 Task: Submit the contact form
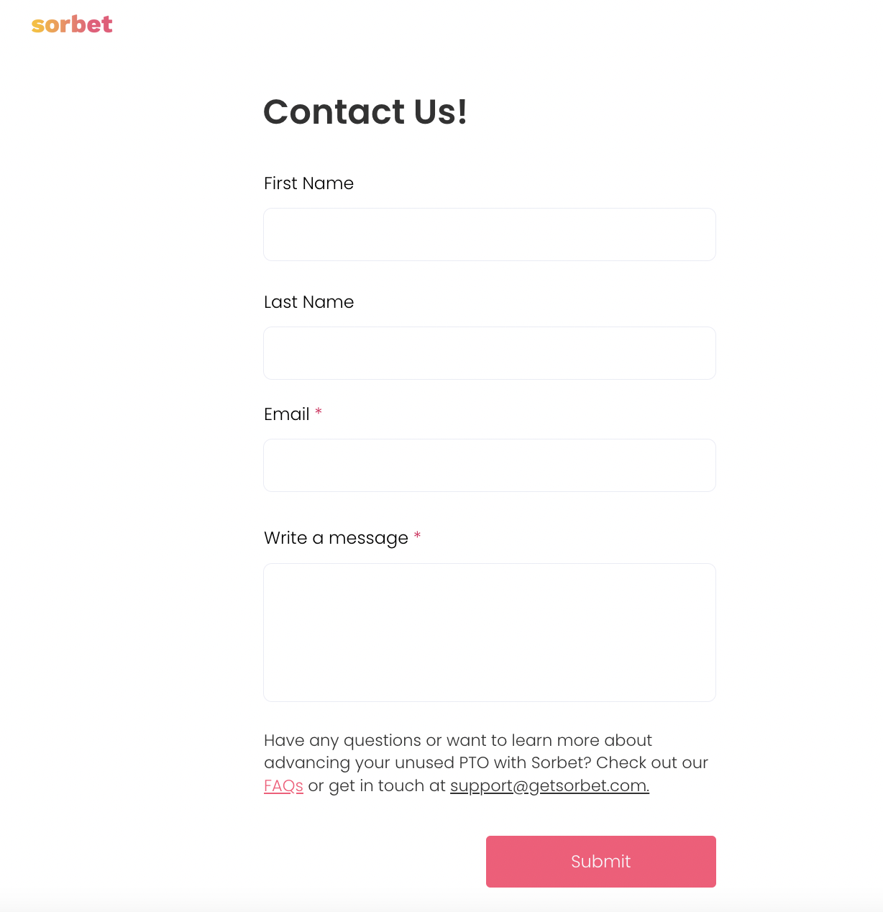(x=601, y=862)
